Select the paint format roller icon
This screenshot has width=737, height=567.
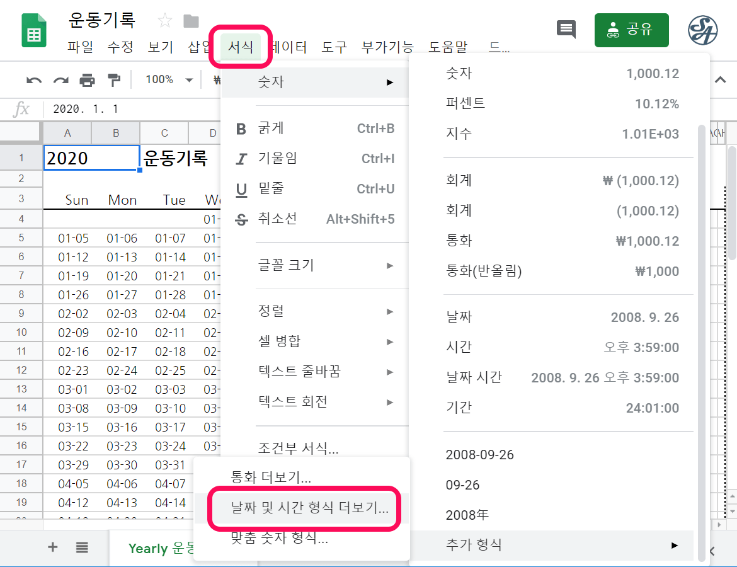click(x=114, y=80)
